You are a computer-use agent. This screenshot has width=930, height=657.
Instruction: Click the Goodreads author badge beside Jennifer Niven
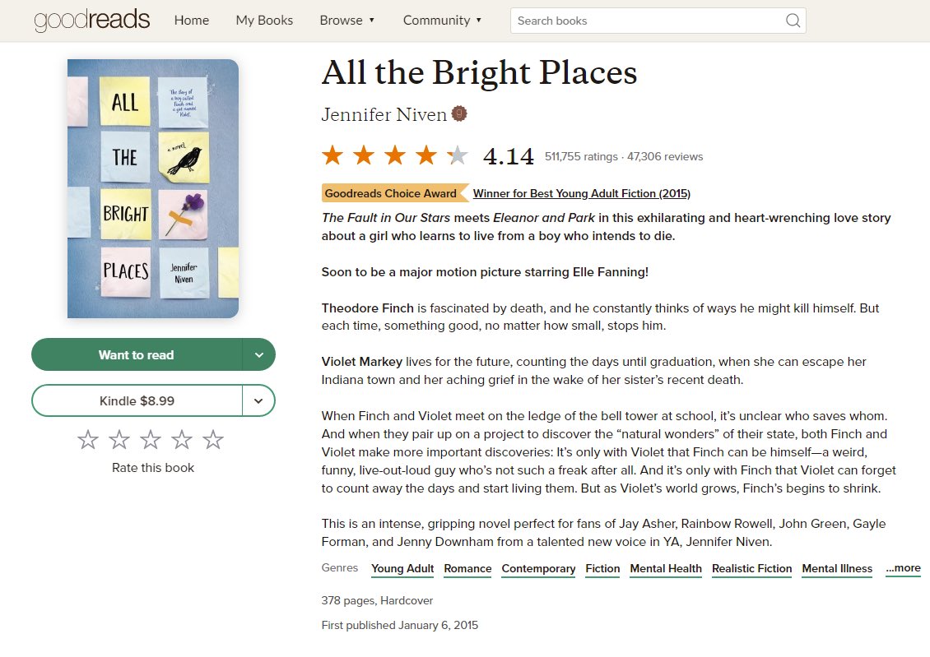(459, 113)
